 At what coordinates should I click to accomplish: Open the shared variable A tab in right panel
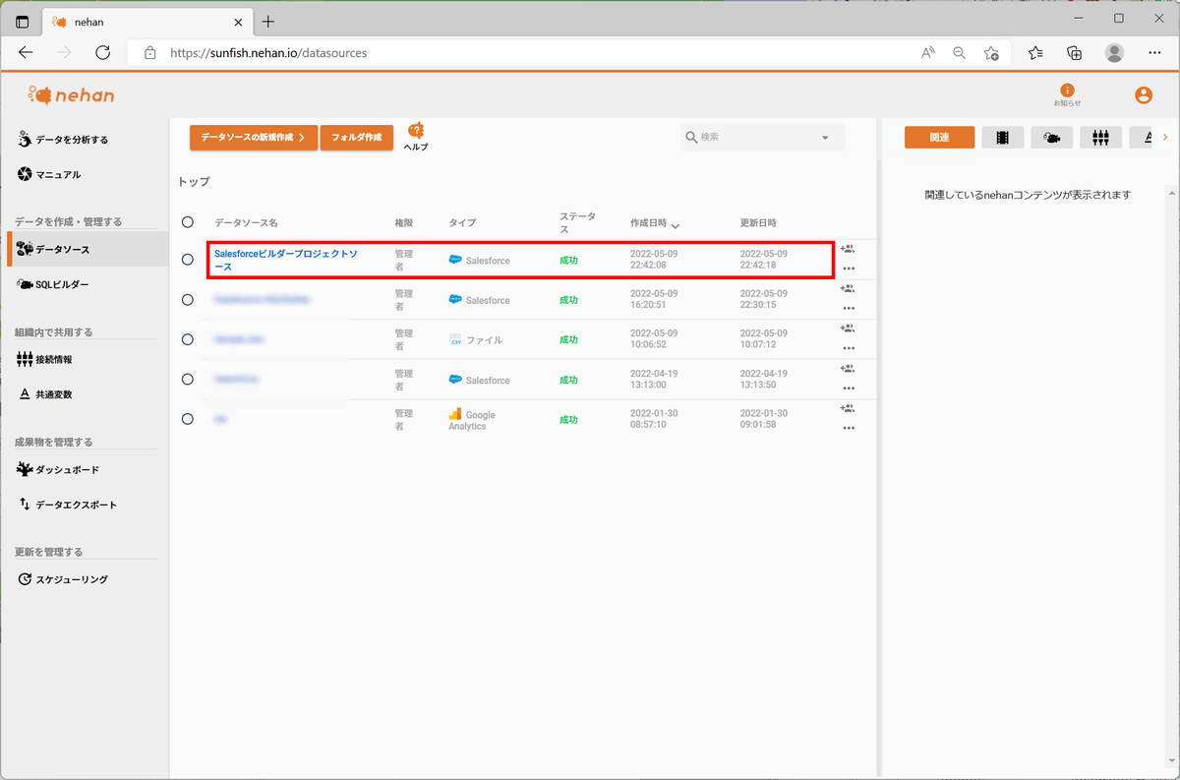point(1142,138)
